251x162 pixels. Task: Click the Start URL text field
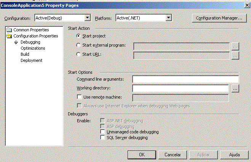(x=182, y=55)
